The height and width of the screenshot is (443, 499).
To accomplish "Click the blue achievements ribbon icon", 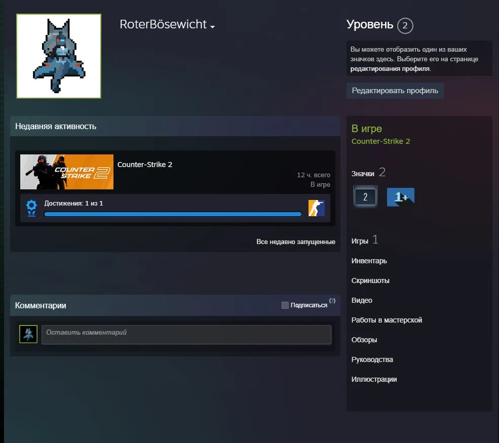I will tap(31, 208).
